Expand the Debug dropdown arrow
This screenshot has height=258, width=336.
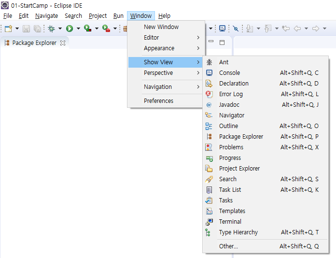pos(60,29)
